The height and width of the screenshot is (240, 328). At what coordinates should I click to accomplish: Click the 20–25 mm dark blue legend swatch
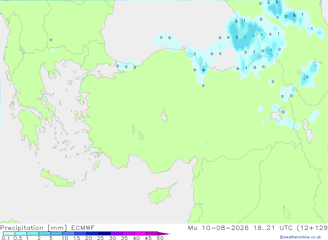[x=92, y=233]
